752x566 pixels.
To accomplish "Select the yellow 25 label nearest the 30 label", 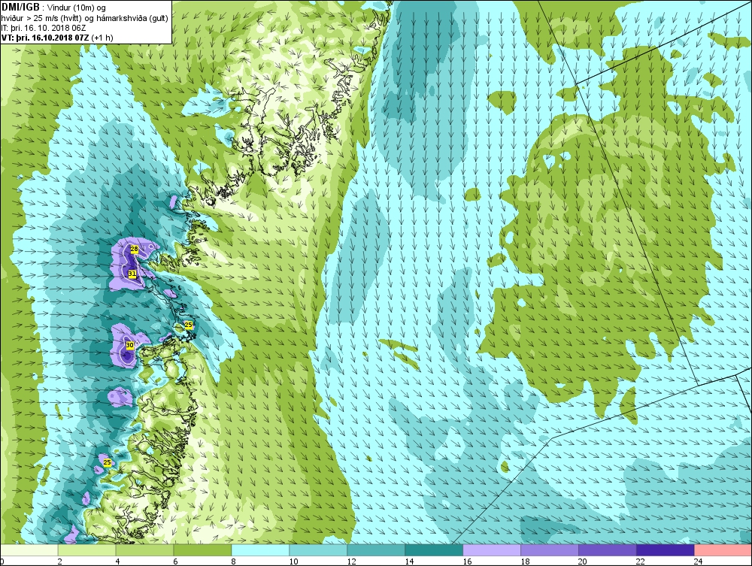I will [189, 325].
